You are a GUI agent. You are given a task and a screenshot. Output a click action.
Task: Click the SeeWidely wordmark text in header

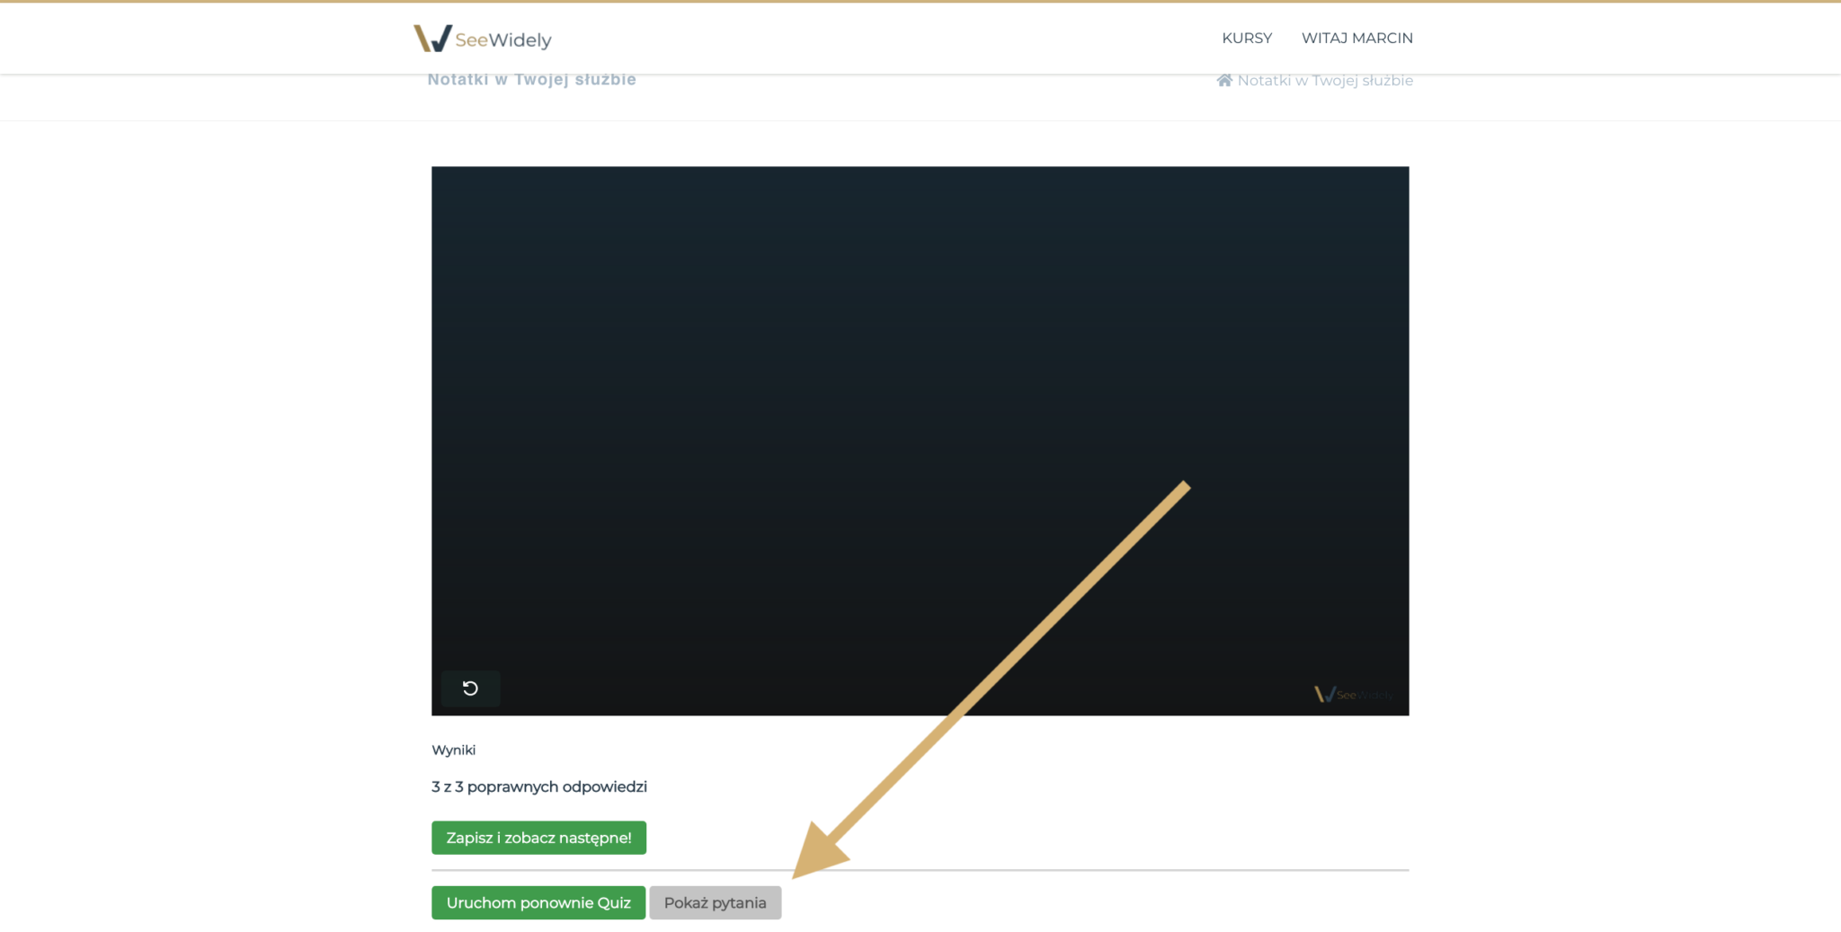pyautogui.click(x=502, y=40)
